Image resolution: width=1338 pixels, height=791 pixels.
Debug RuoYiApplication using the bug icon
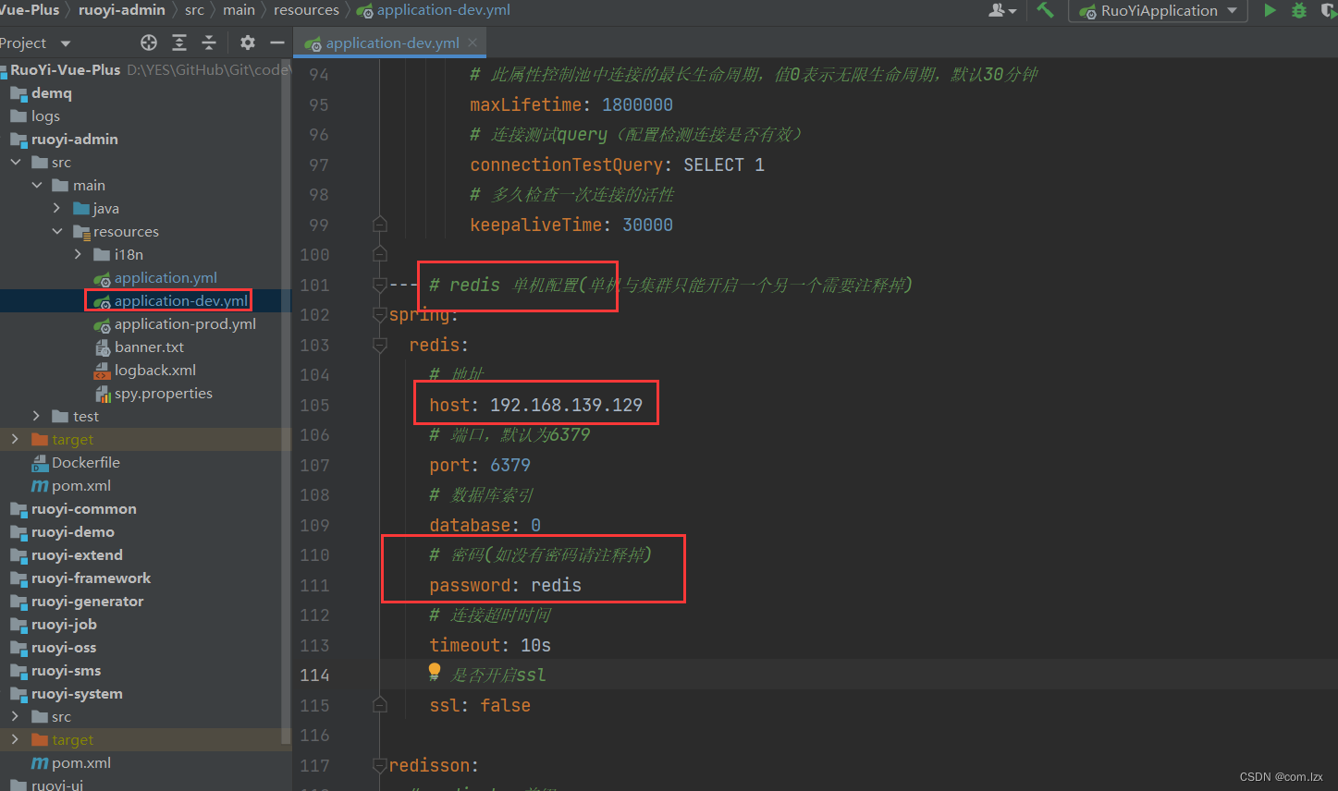pyautogui.click(x=1297, y=10)
